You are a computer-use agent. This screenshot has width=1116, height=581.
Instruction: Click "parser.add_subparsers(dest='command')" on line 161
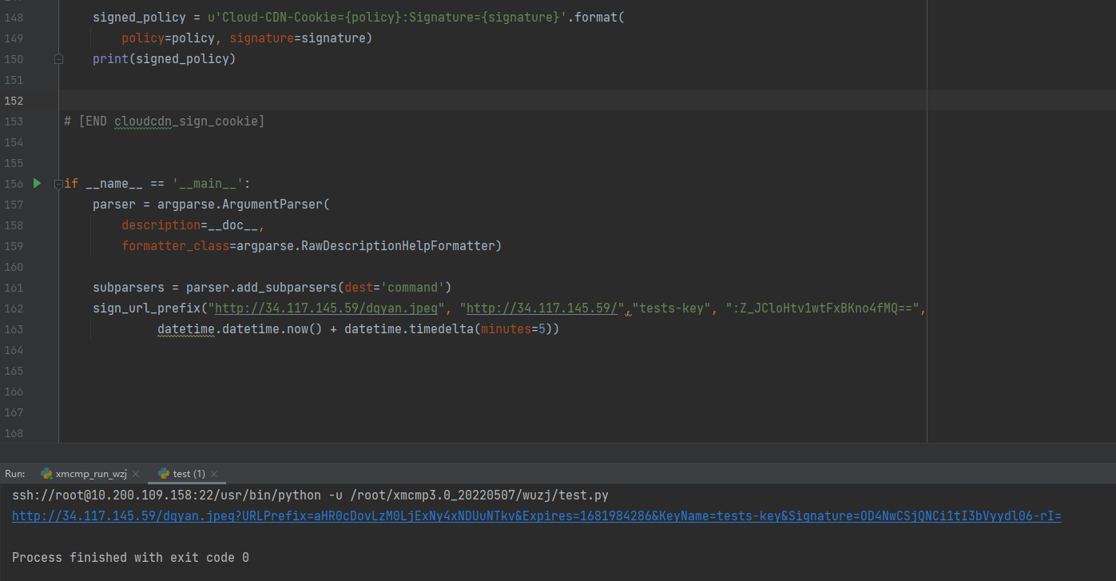320,288
